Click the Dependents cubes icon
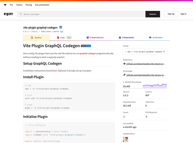The image size is (193, 143). coord(120,37)
